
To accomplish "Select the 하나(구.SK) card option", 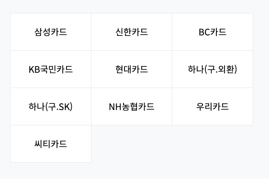I will (x=51, y=107).
